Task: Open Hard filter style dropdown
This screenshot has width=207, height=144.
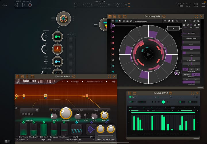Action: pyautogui.click(x=96, y=110)
